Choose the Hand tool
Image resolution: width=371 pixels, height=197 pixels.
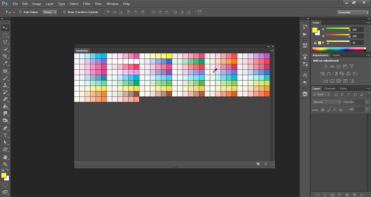[x=5, y=157]
